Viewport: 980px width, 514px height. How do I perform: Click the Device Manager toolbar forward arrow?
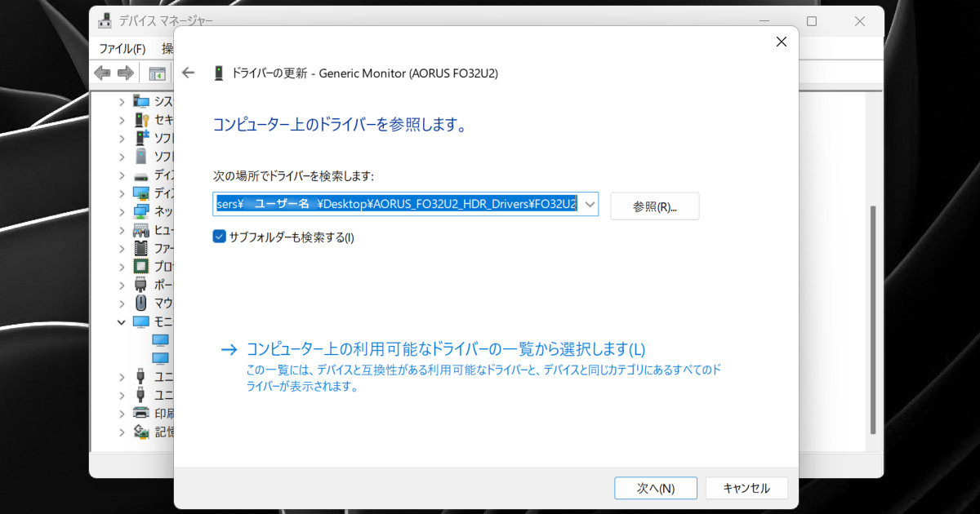[x=125, y=73]
